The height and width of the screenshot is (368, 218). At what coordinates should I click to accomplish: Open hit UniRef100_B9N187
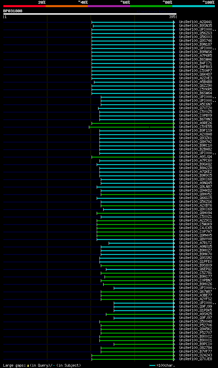196,44
